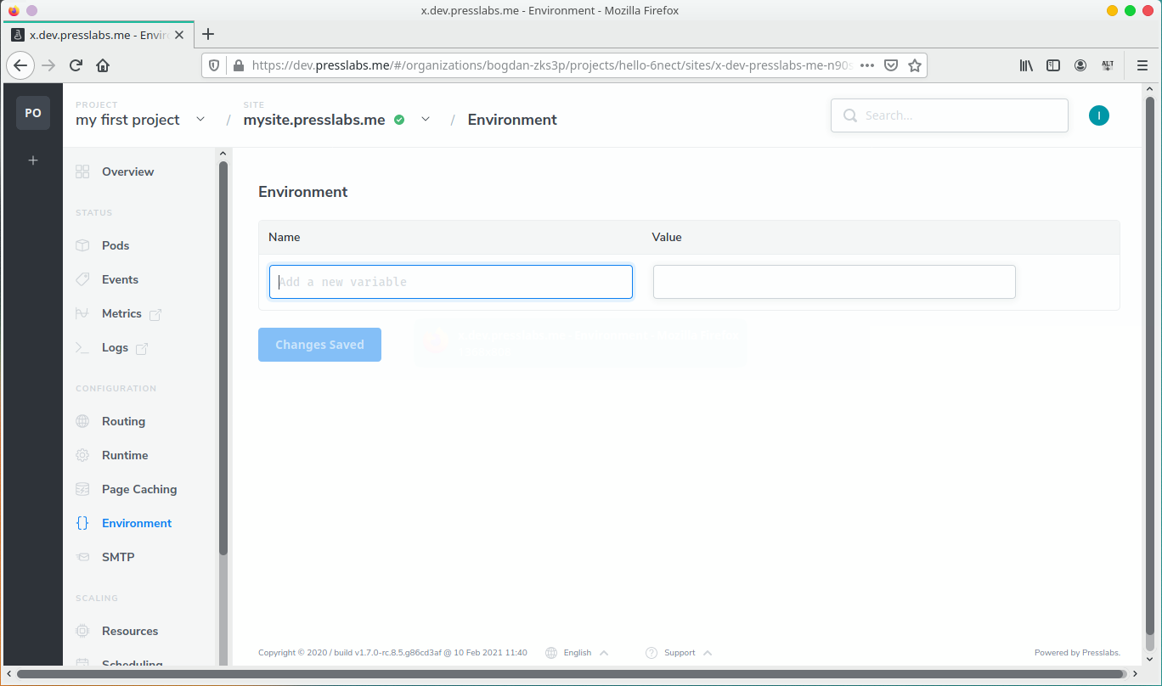The height and width of the screenshot is (686, 1162).
Task: Open the Pods section
Action: tap(116, 245)
